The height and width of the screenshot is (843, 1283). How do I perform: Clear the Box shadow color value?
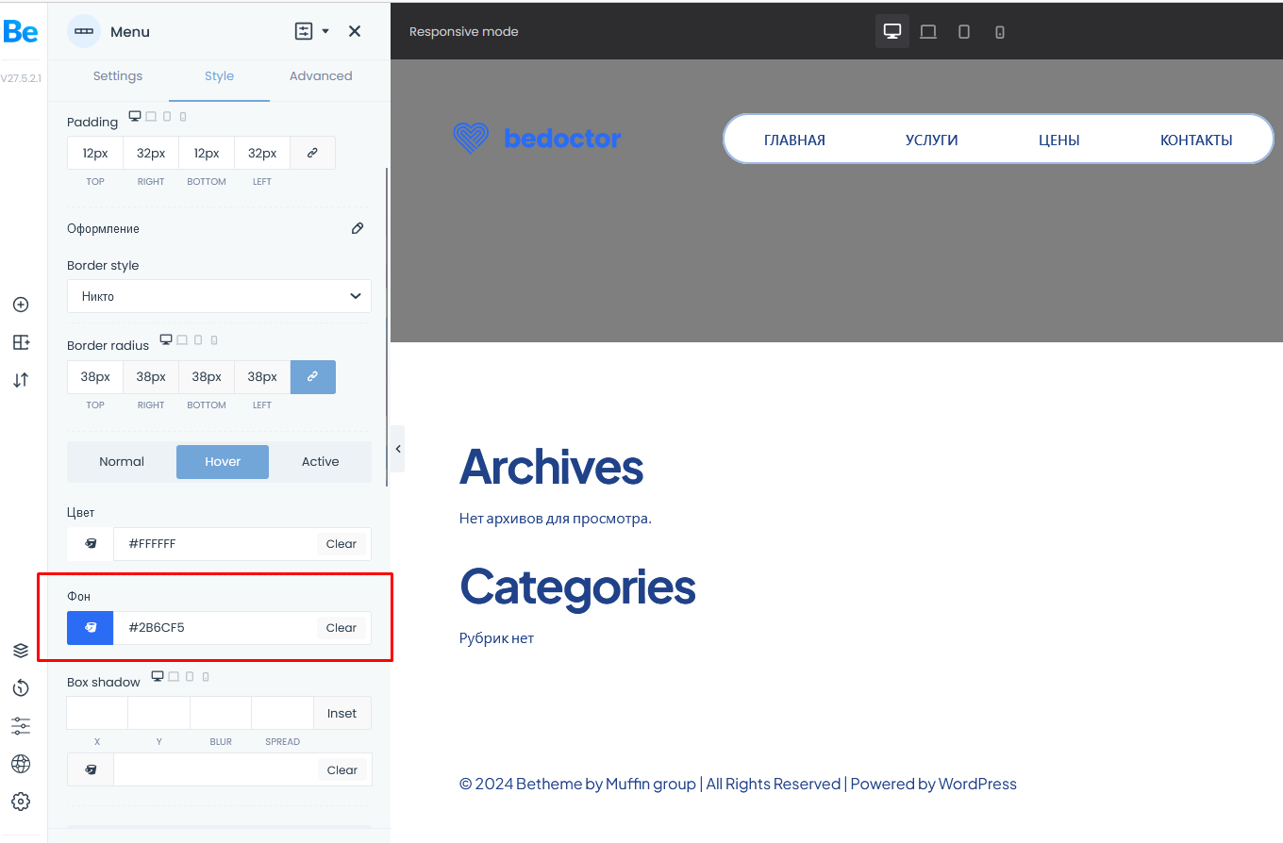[342, 770]
